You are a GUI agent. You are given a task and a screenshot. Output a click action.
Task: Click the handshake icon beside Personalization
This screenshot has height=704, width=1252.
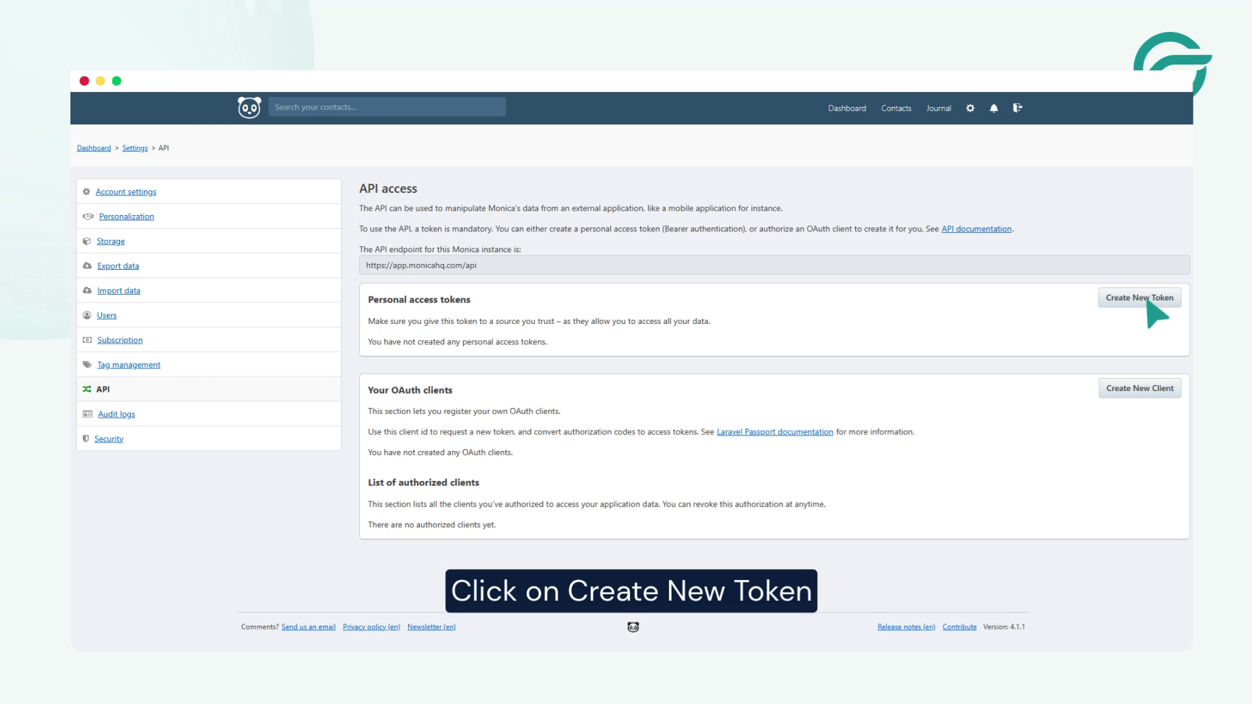88,216
